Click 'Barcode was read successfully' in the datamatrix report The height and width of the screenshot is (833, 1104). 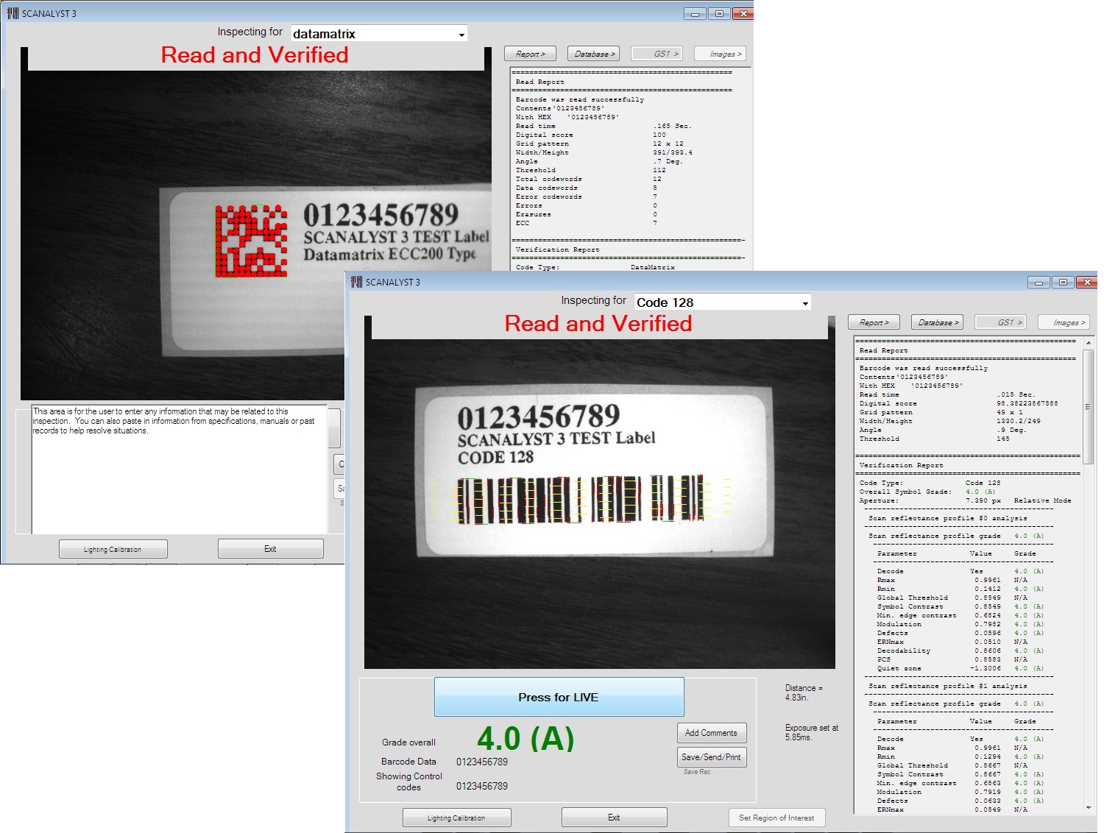coord(580,99)
